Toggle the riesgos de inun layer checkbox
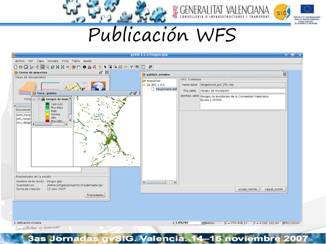 point(39,99)
